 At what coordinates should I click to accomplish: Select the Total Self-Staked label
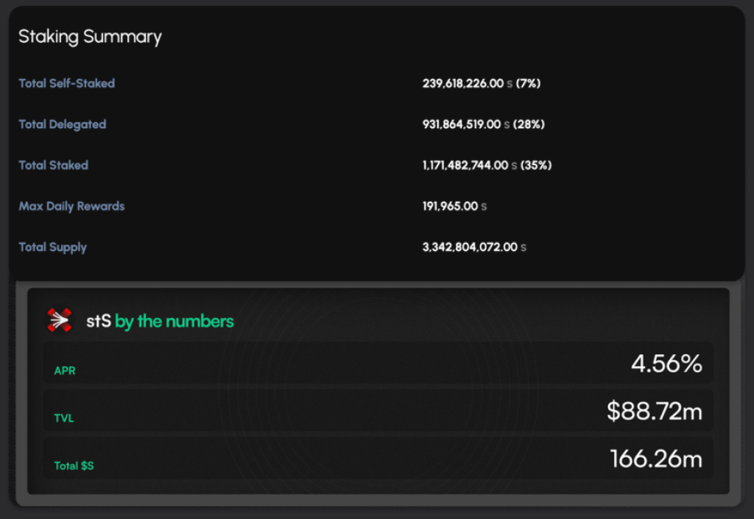(66, 84)
